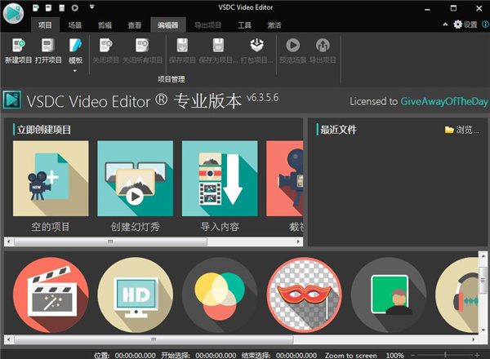The width and height of the screenshot is (490, 359).
Task: Open the 场景 (Scene) ribbon tab
Action: pos(75,25)
